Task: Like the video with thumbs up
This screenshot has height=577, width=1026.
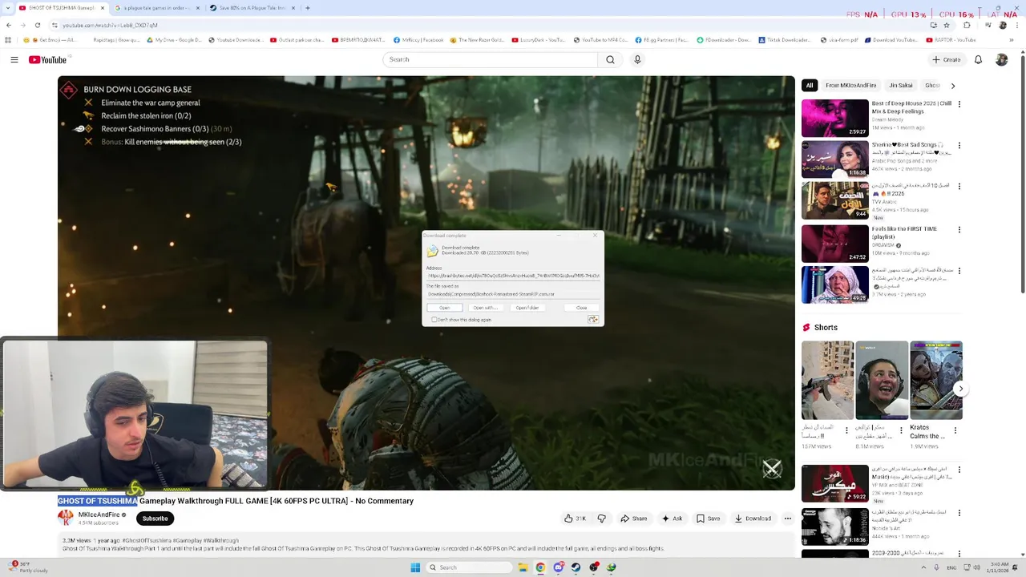Action: coord(575,518)
